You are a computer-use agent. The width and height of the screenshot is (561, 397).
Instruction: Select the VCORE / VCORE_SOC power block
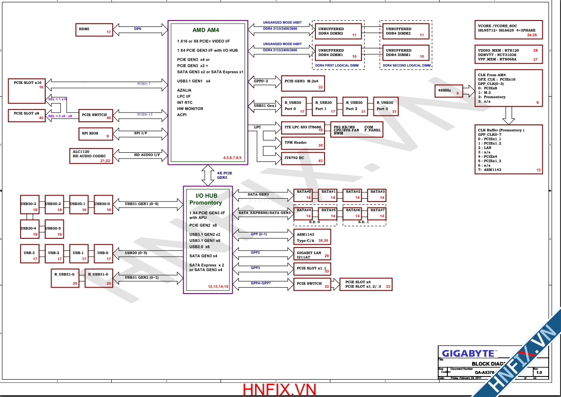pos(508,29)
